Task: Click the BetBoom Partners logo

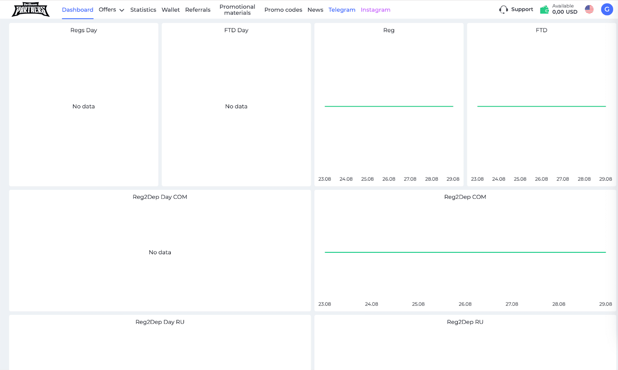Action: pyautogui.click(x=31, y=10)
